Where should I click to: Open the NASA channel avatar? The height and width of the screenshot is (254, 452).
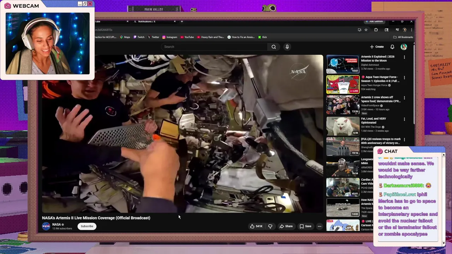[x=46, y=226]
